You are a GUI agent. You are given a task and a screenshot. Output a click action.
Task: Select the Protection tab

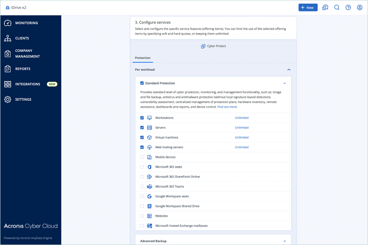[143, 58]
